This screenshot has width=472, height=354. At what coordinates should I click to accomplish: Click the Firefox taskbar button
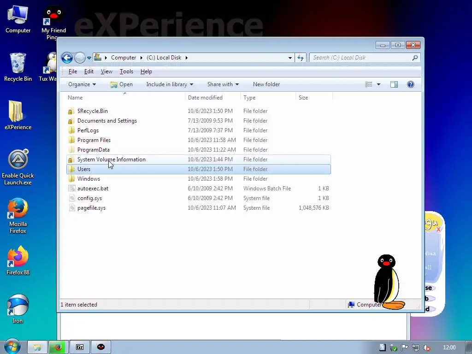[x=59, y=347]
